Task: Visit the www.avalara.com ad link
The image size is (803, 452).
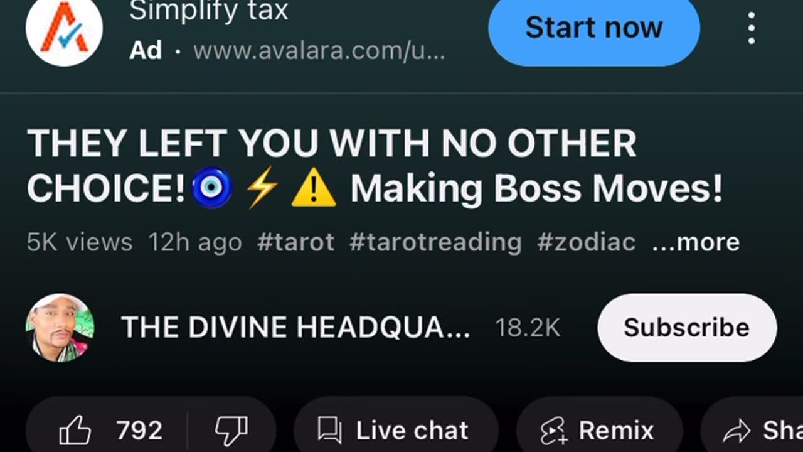Action: (319, 50)
